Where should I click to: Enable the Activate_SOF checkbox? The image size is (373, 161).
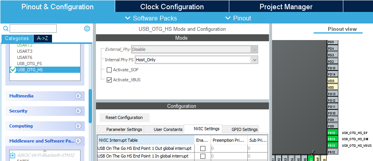109,70
